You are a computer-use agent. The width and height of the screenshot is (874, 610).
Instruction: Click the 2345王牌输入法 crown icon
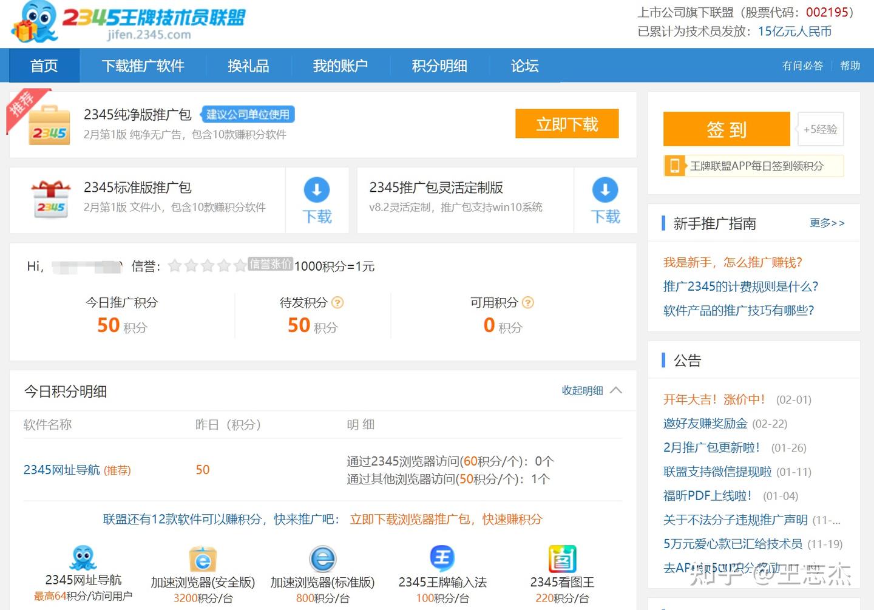click(x=442, y=558)
